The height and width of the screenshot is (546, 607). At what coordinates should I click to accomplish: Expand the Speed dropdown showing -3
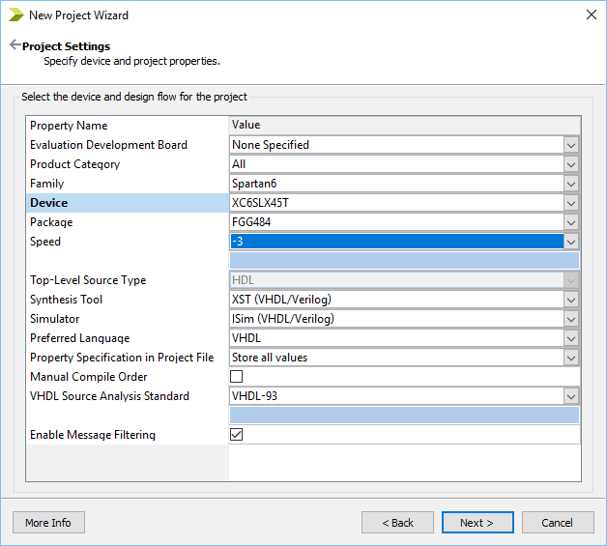[x=571, y=242]
